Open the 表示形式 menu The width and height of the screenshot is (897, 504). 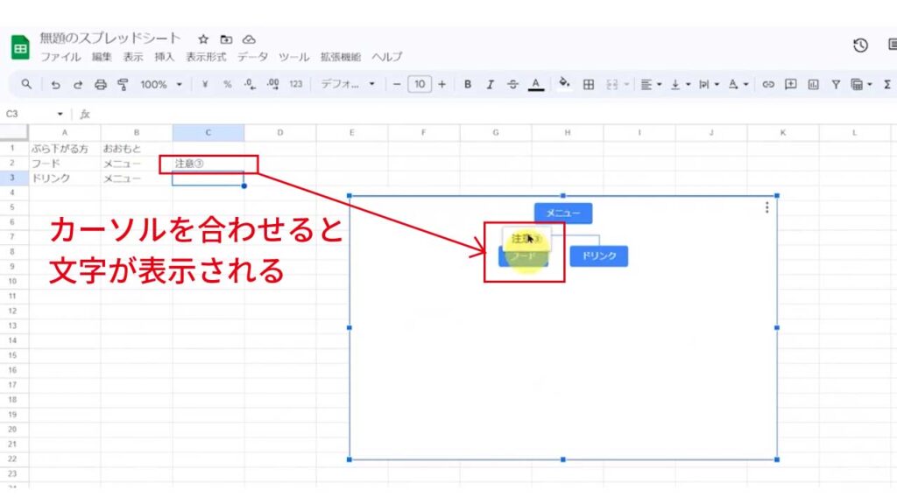point(206,57)
